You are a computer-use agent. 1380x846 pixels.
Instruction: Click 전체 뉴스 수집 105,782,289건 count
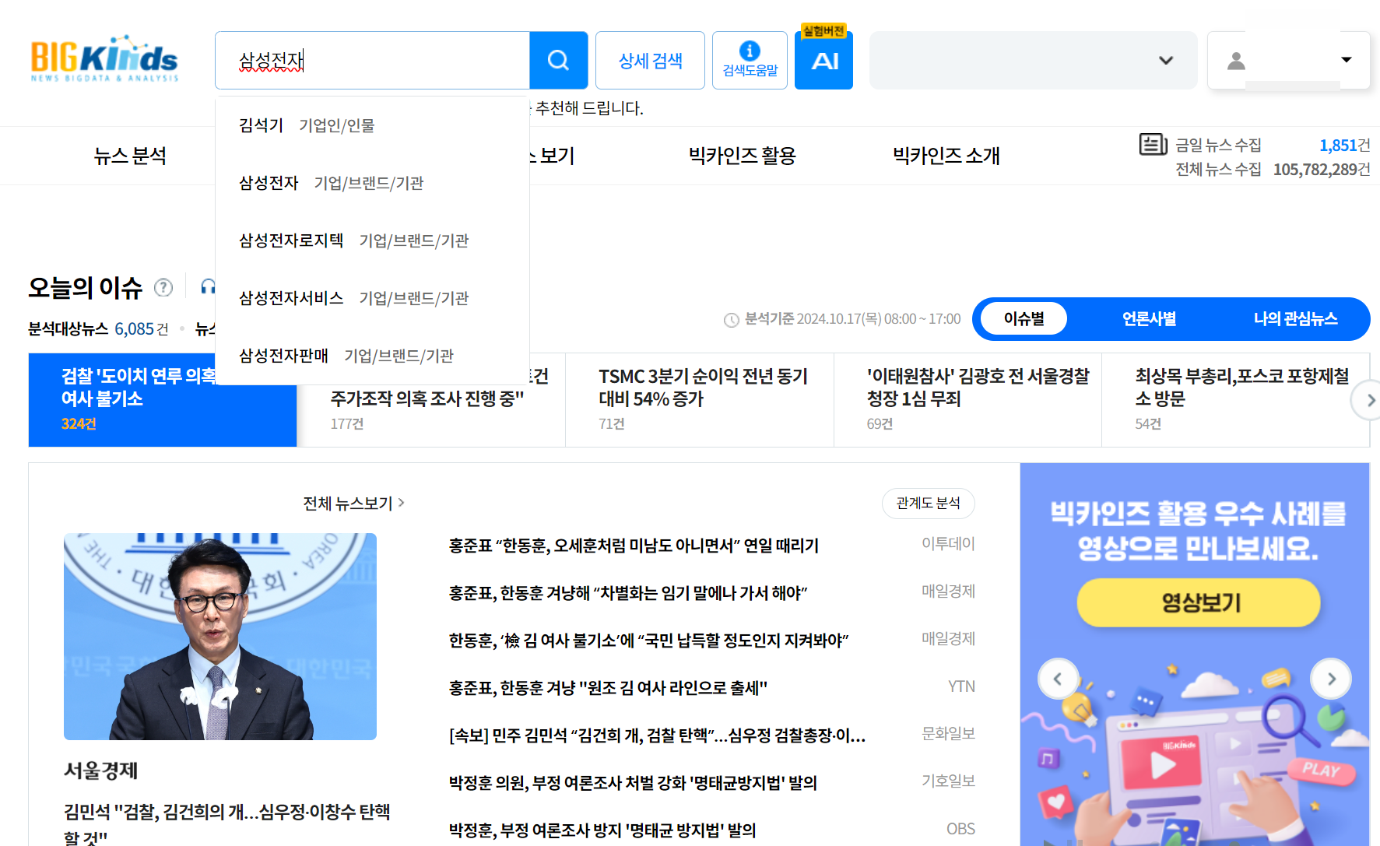coord(1322,170)
